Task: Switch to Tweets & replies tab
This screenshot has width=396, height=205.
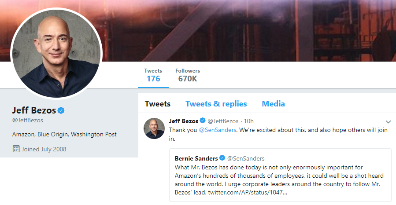Action: pyautogui.click(x=216, y=104)
